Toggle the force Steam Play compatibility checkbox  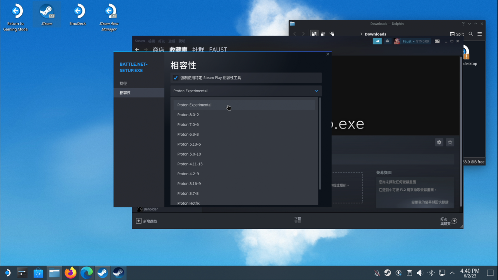coord(176,78)
